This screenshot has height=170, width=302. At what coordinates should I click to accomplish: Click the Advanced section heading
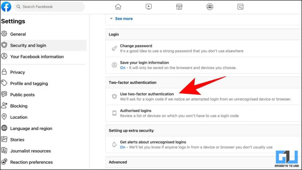(118, 162)
